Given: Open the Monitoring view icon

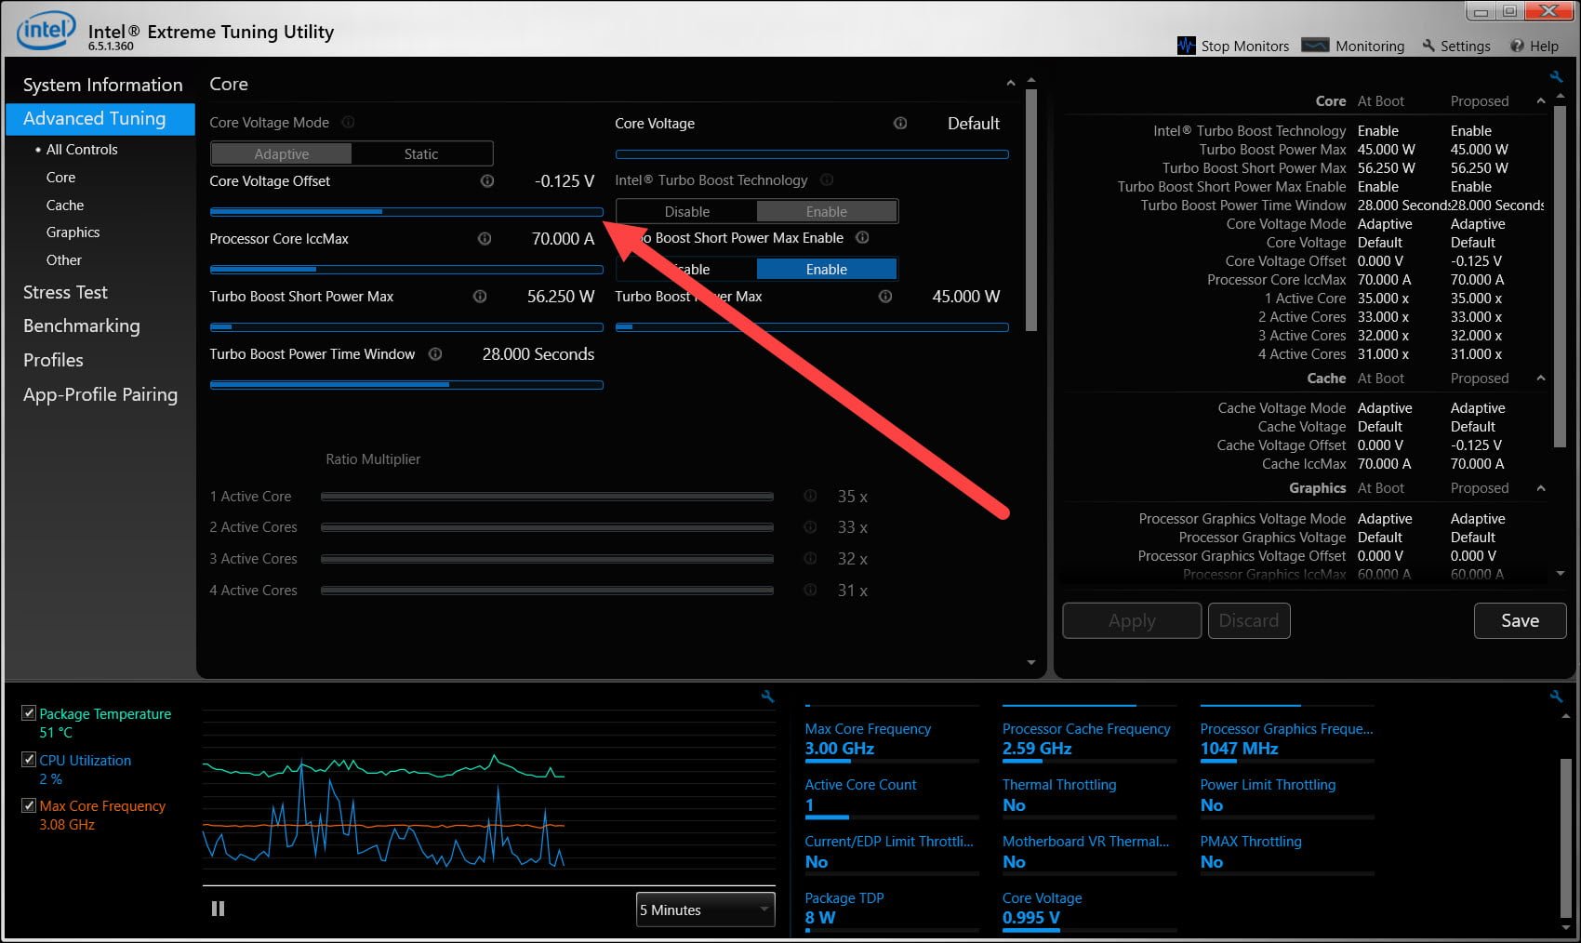Looking at the screenshot, I should [x=1315, y=46].
